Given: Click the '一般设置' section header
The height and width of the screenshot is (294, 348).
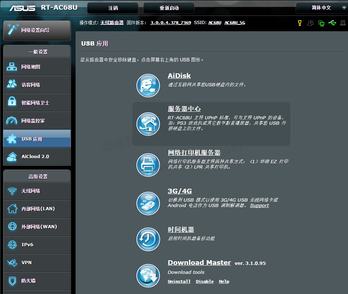Looking at the screenshot, I should tap(38, 52).
